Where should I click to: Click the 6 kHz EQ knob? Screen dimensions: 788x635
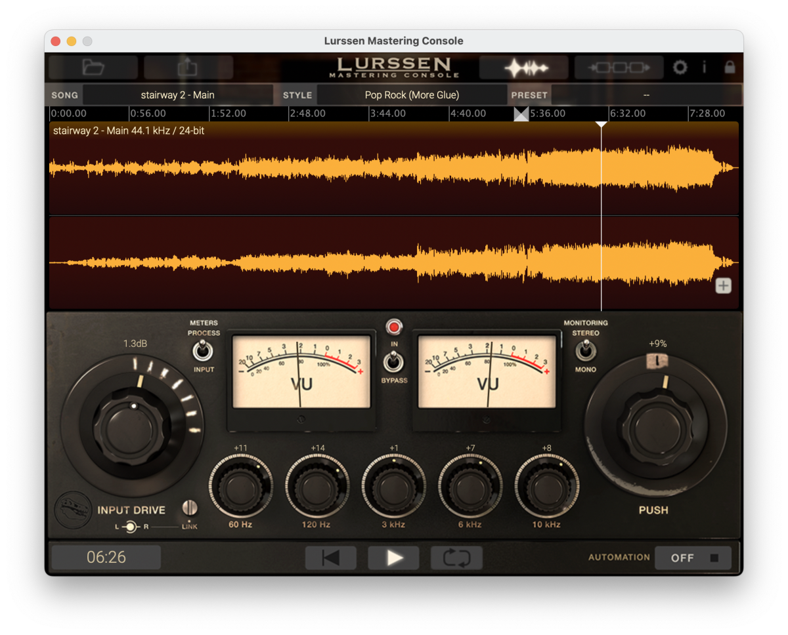pyautogui.click(x=470, y=486)
